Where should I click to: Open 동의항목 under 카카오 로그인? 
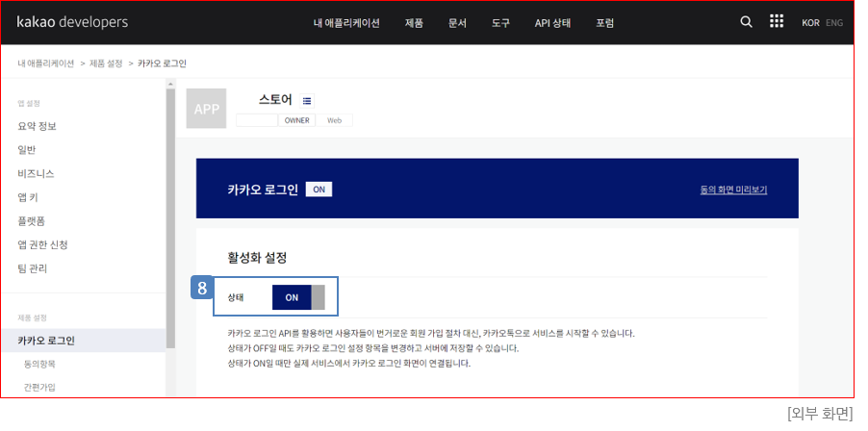[x=39, y=365]
